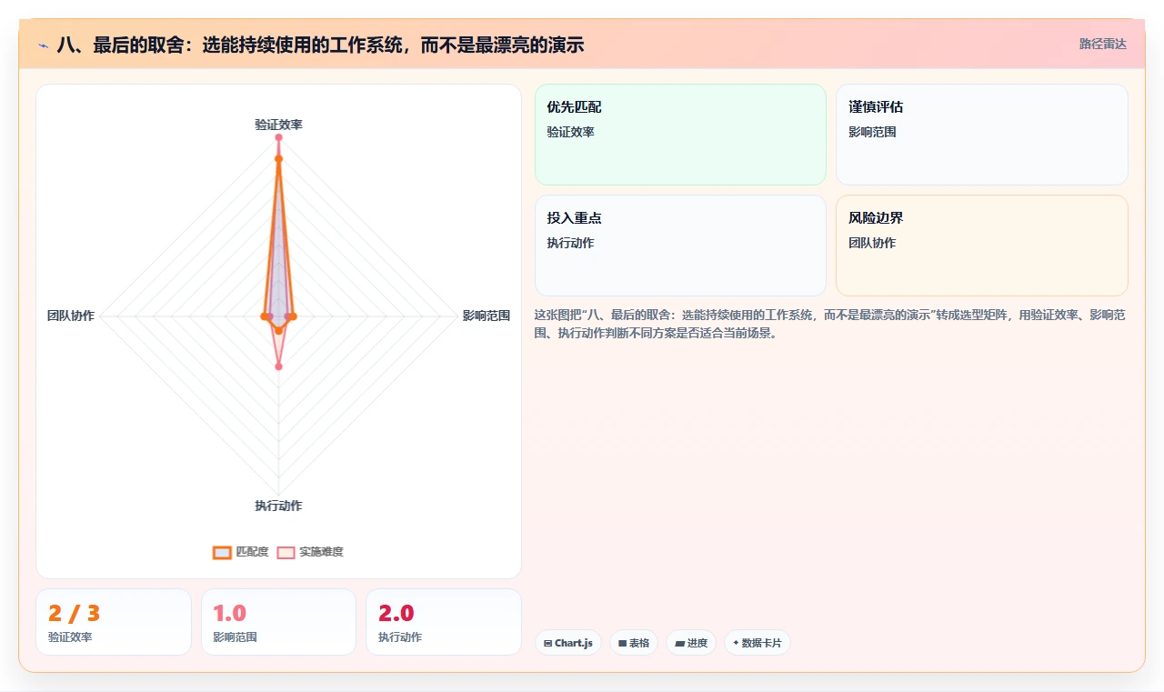
Task: Click the 1.0 影响范围 stat card
Action: pos(278,622)
